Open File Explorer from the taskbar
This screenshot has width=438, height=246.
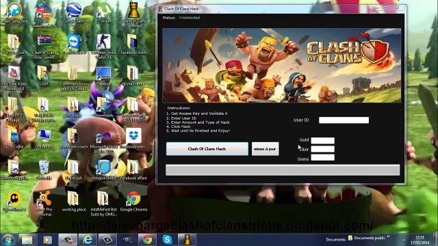(27, 240)
